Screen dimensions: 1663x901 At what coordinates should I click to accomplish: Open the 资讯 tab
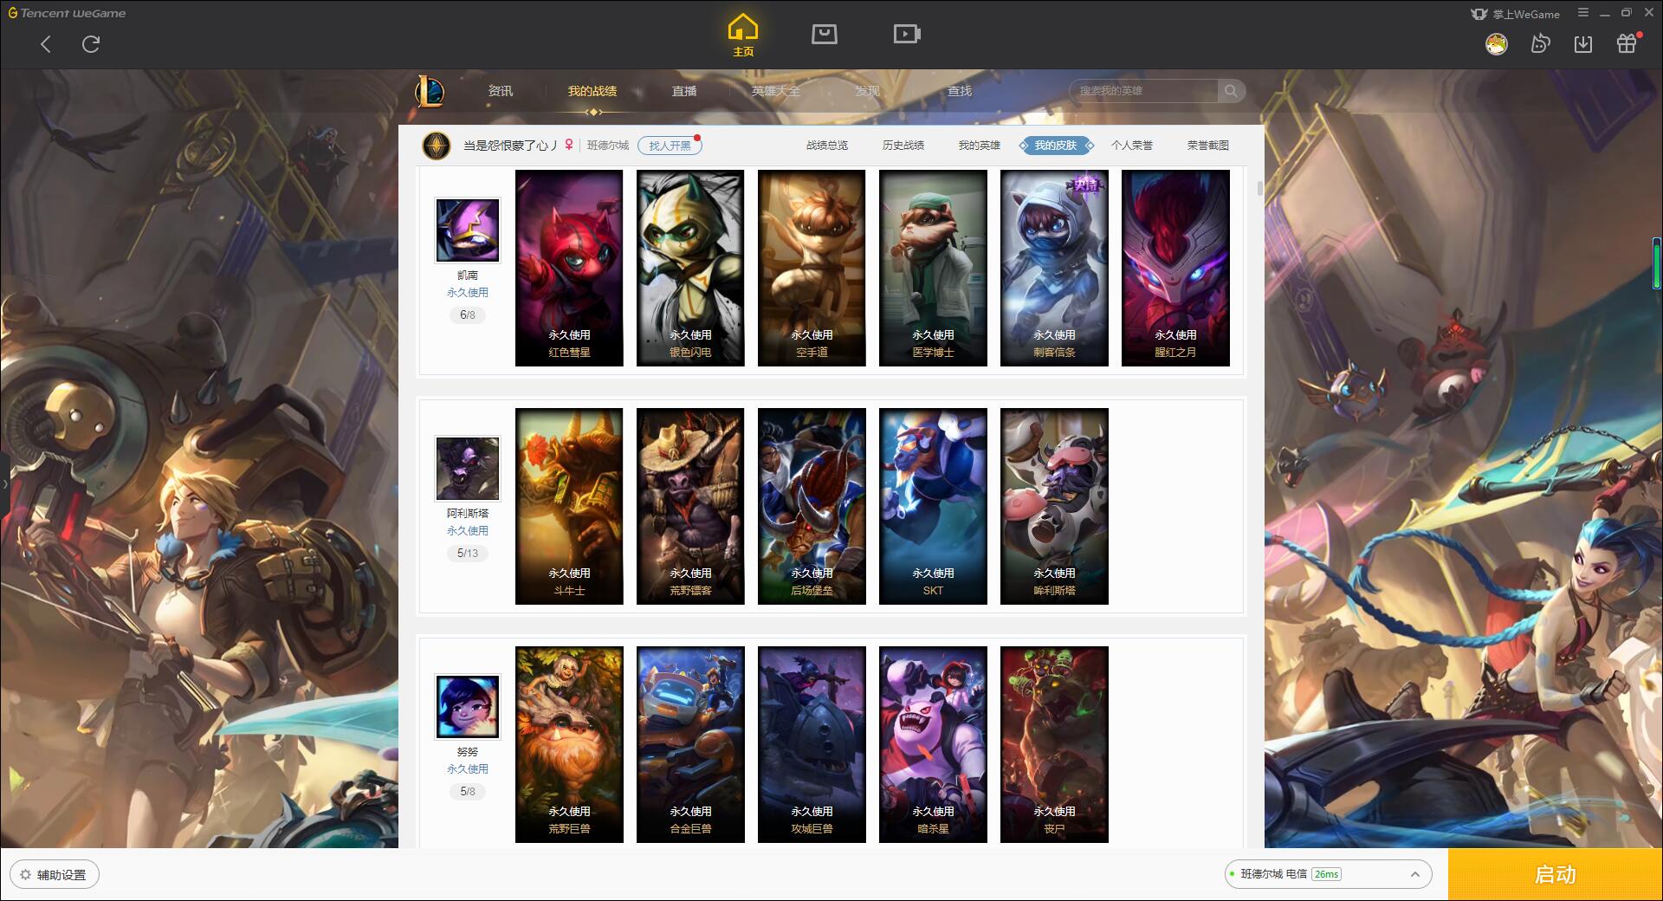coord(500,91)
